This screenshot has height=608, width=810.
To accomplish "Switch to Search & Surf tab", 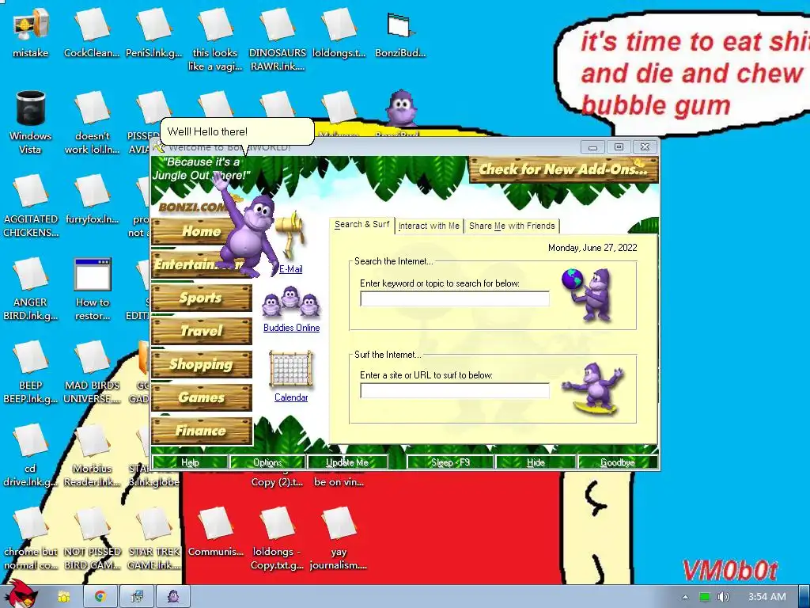I will (x=361, y=224).
